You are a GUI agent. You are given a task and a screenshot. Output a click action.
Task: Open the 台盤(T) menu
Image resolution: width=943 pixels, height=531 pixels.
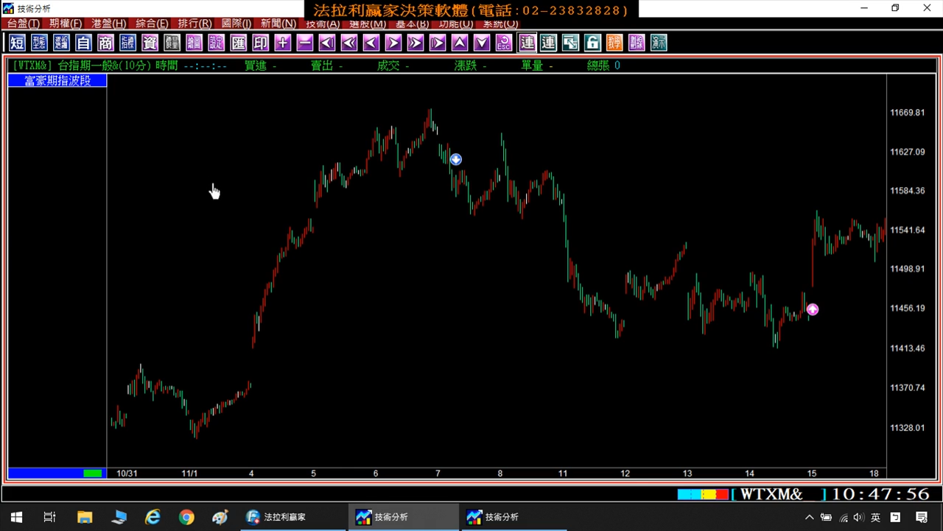tap(24, 24)
